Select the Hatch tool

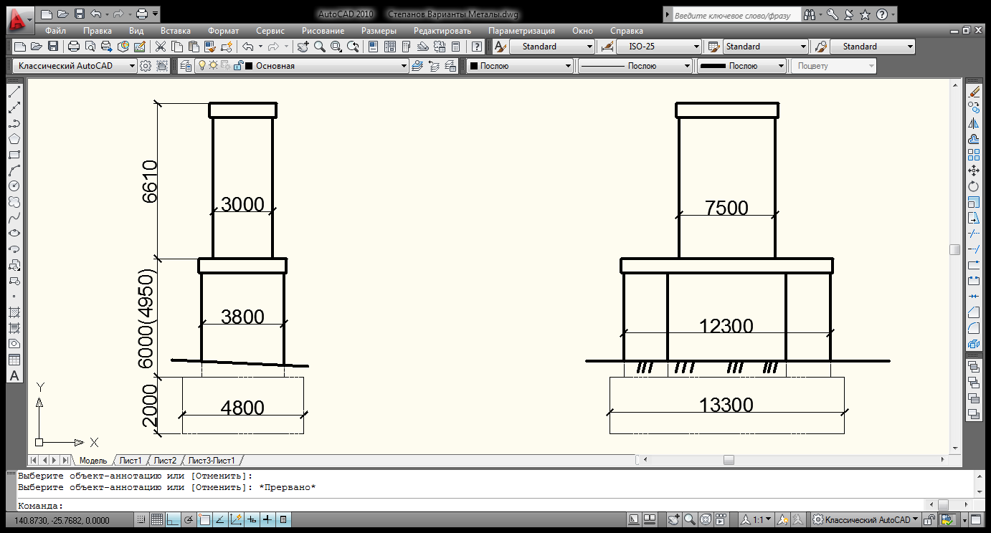pyautogui.click(x=14, y=312)
